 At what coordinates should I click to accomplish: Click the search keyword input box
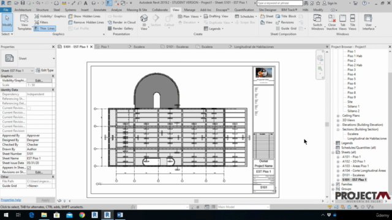point(279,3)
